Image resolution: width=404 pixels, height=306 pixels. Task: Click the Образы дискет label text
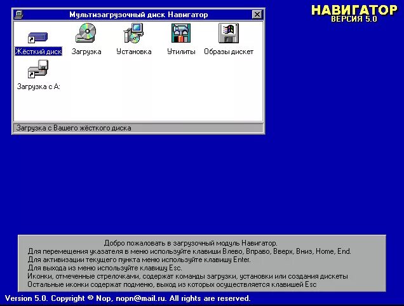[229, 52]
